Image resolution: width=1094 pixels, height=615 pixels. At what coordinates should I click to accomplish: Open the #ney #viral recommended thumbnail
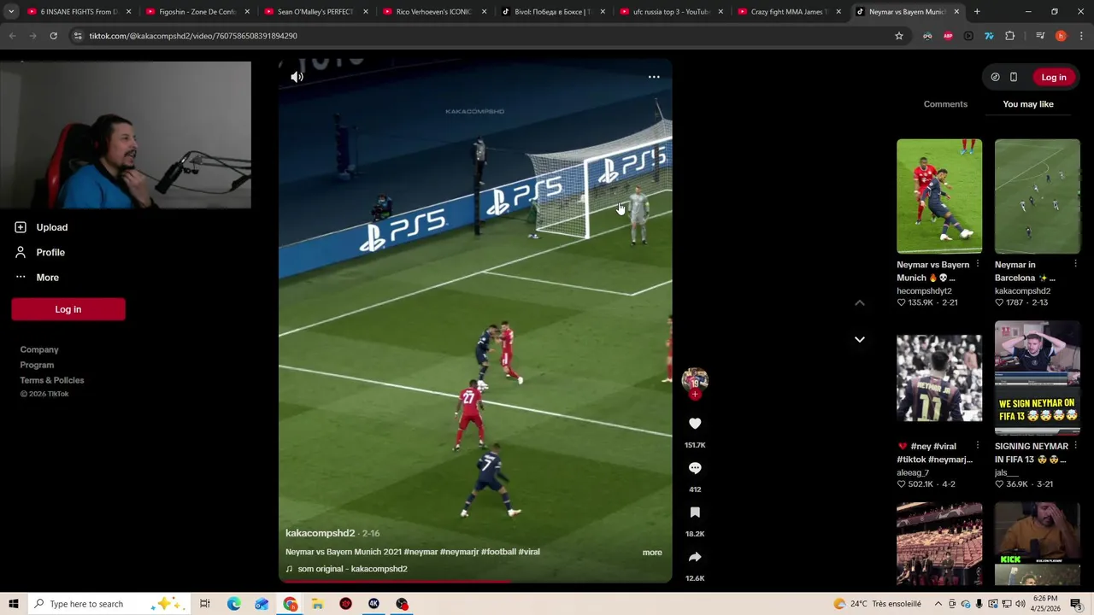[939, 378]
